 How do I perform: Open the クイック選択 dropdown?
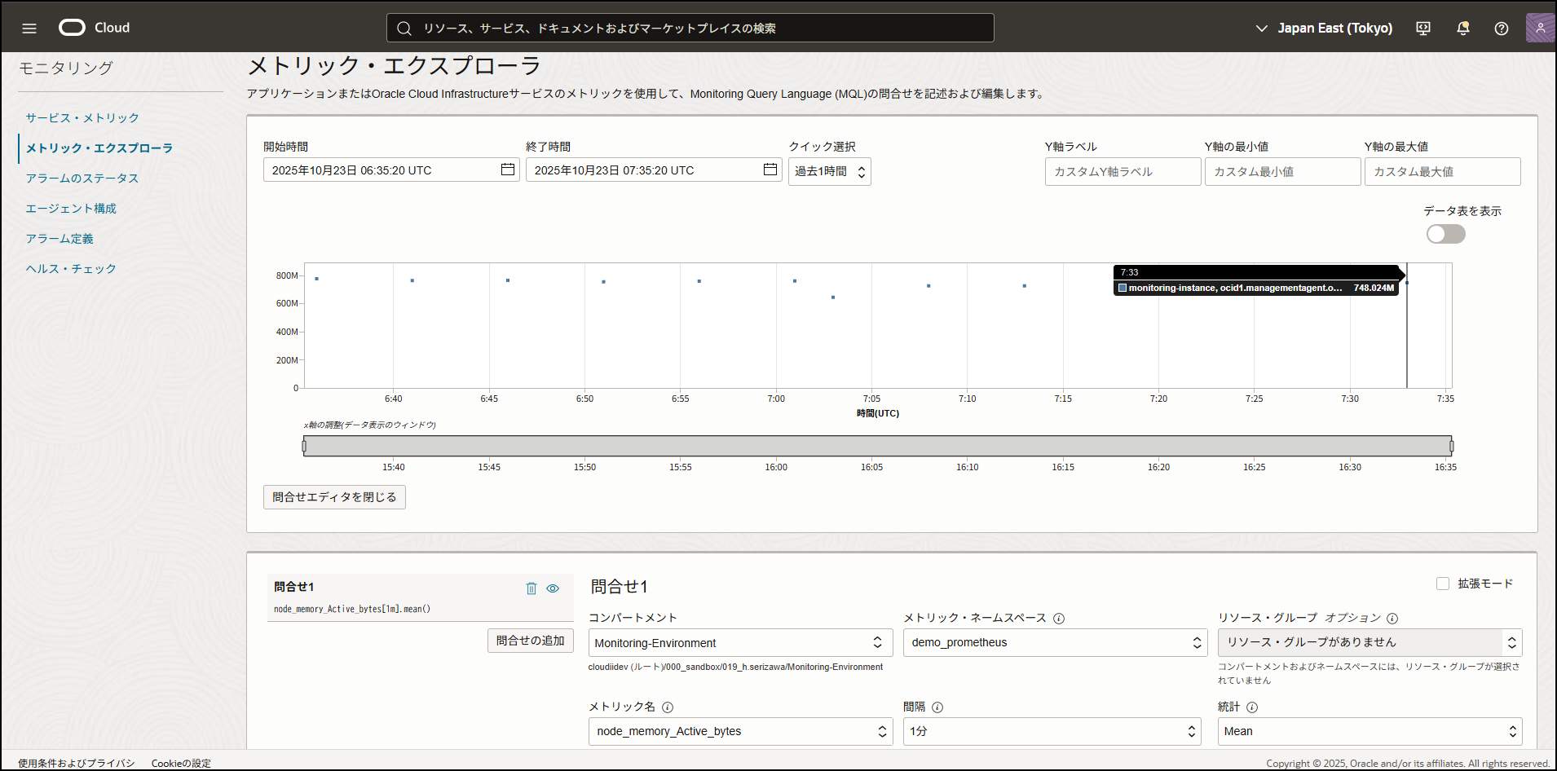(x=829, y=171)
